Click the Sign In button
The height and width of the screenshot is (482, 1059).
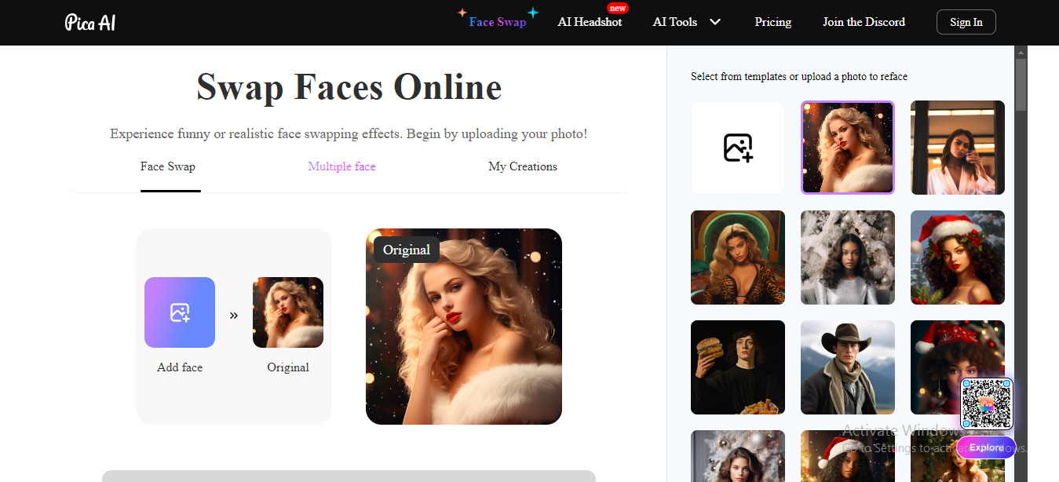click(966, 22)
